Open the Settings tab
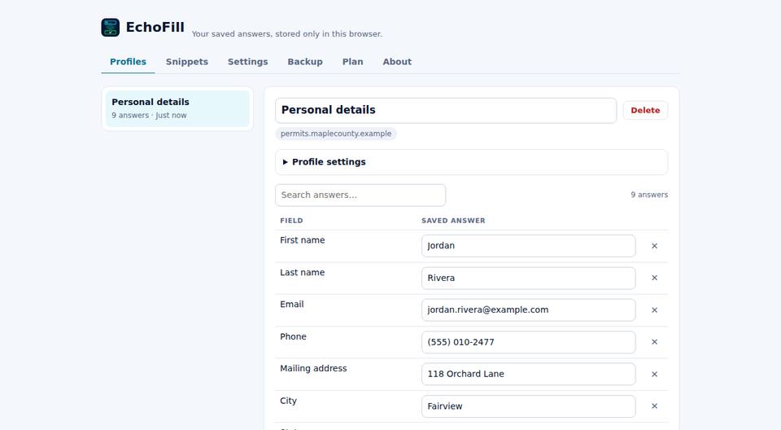Viewport: 781px width, 430px height. 247,62
